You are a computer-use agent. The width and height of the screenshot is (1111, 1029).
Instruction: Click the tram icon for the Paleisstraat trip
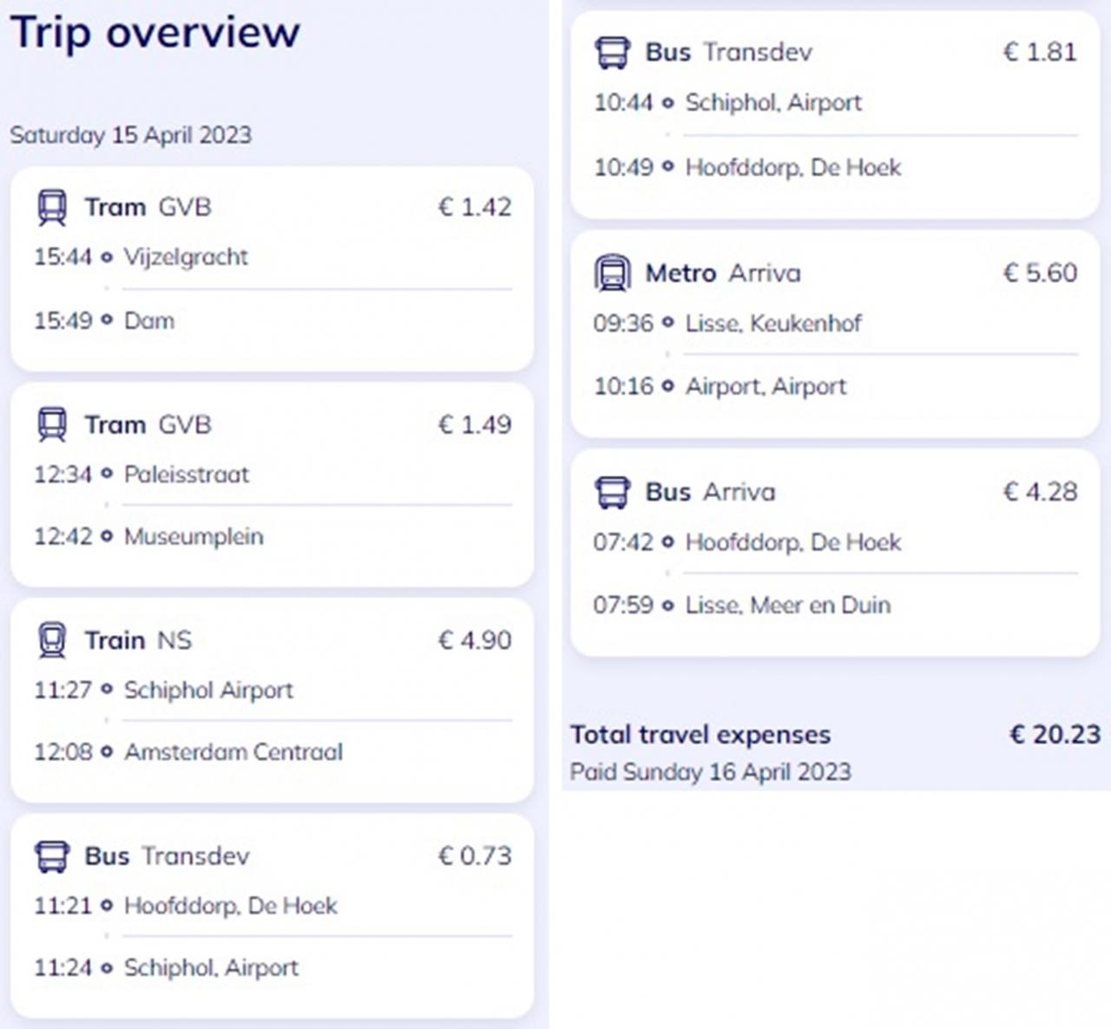pyautogui.click(x=52, y=425)
